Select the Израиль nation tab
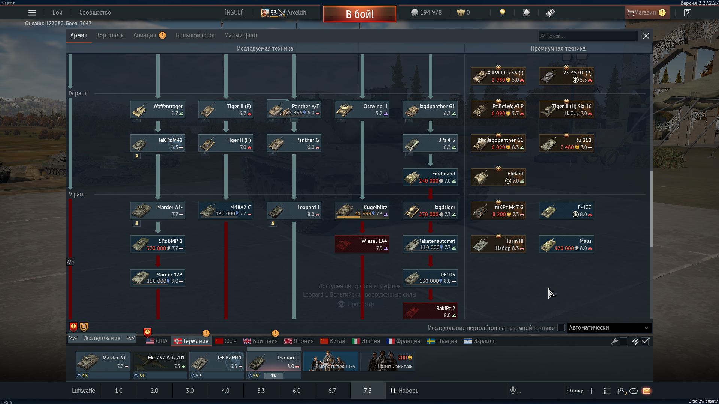719x404 pixels. 479,341
